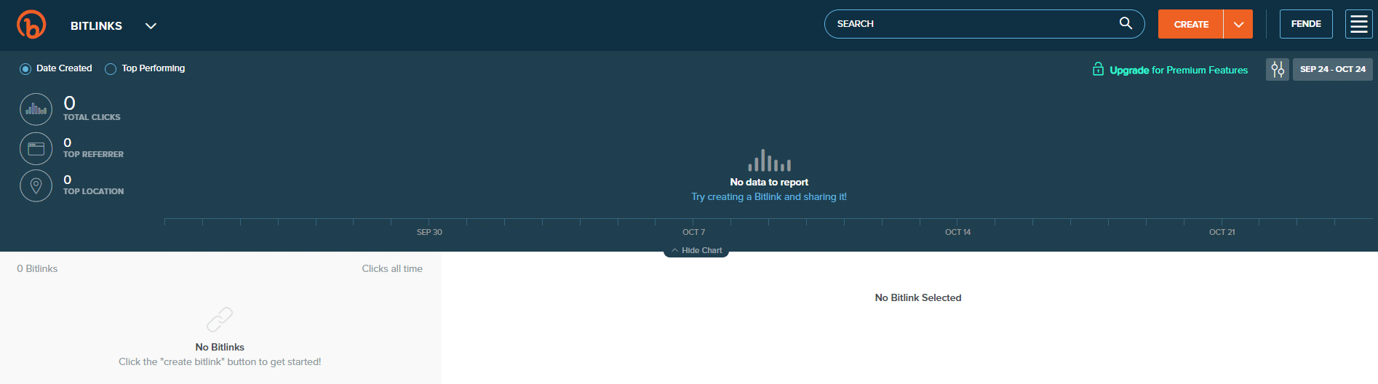Viewport: 1378px width, 384px height.
Task: Click the Upgrade for Premium Features link
Action: pyautogui.click(x=1178, y=70)
